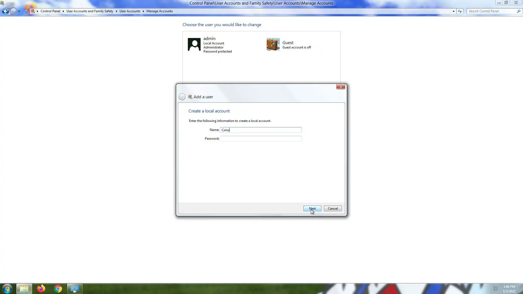Click the network icon in system tray
This screenshot has height=294, width=523.
[495, 289]
